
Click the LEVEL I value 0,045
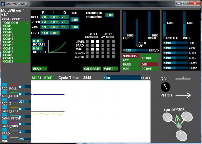point(55,33)
